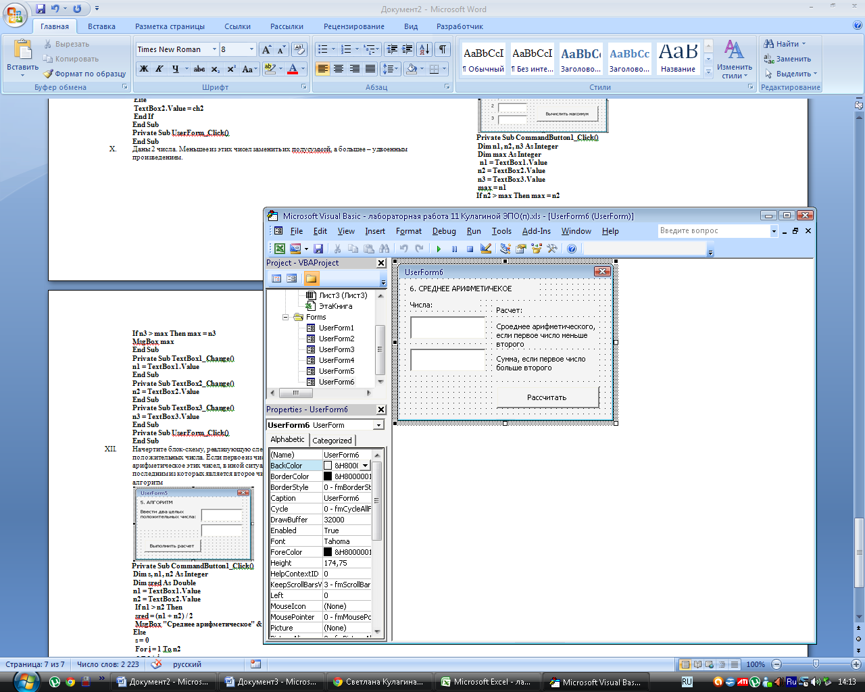Screen dimensions: 865x692
Task: Open the font size dropdown showing 8
Action: pos(252,49)
